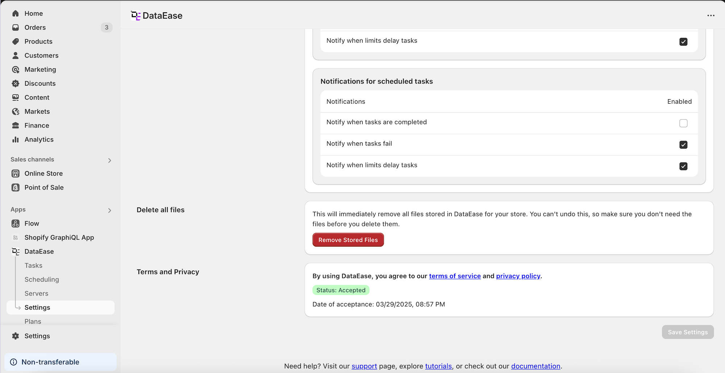Click the Flow app icon
The height and width of the screenshot is (373, 725).
[x=16, y=223]
